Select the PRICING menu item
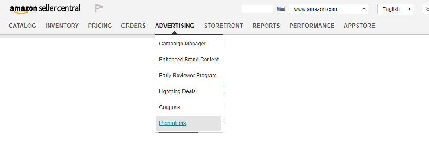The width and height of the screenshot is (429, 163). pyautogui.click(x=100, y=26)
